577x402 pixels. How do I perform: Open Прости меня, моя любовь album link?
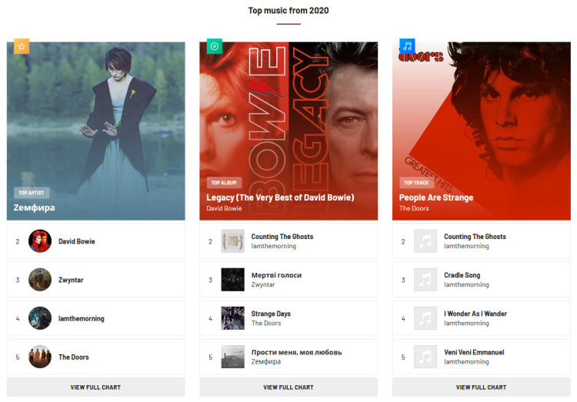[x=296, y=352]
